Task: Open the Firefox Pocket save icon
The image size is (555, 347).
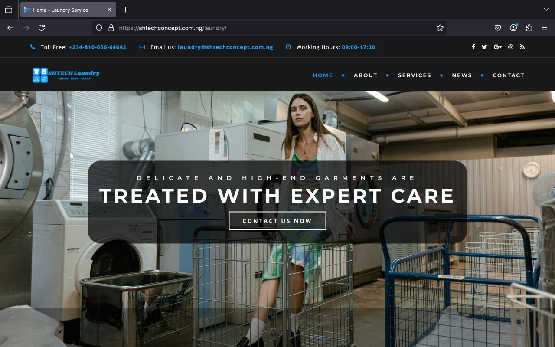Action: 498,28
